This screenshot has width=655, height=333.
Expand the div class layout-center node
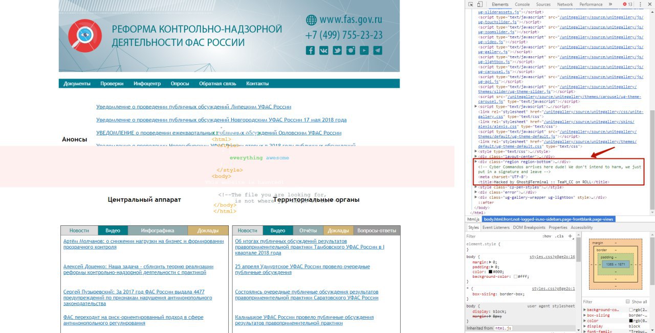coord(476,156)
